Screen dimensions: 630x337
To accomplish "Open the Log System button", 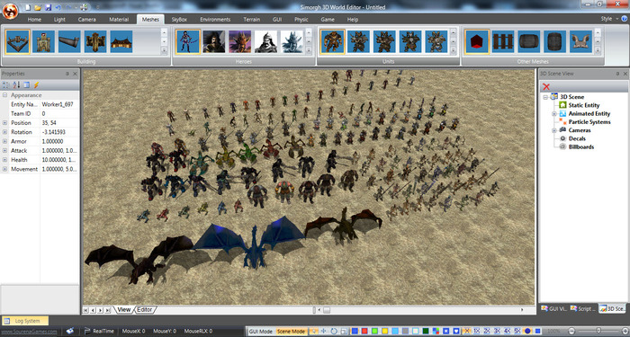I will click(25, 321).
